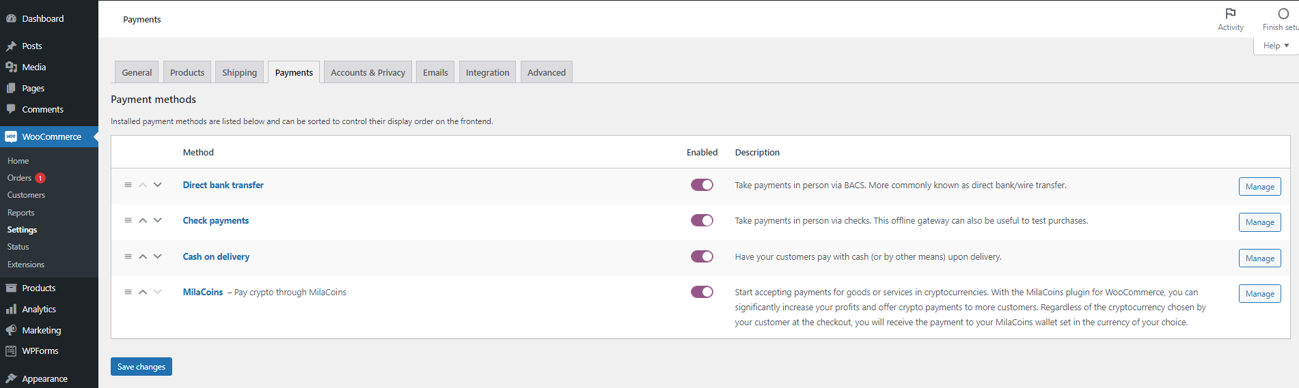
Task: Toggle MilaCoins payment method off
Action: tap(702, 292)
